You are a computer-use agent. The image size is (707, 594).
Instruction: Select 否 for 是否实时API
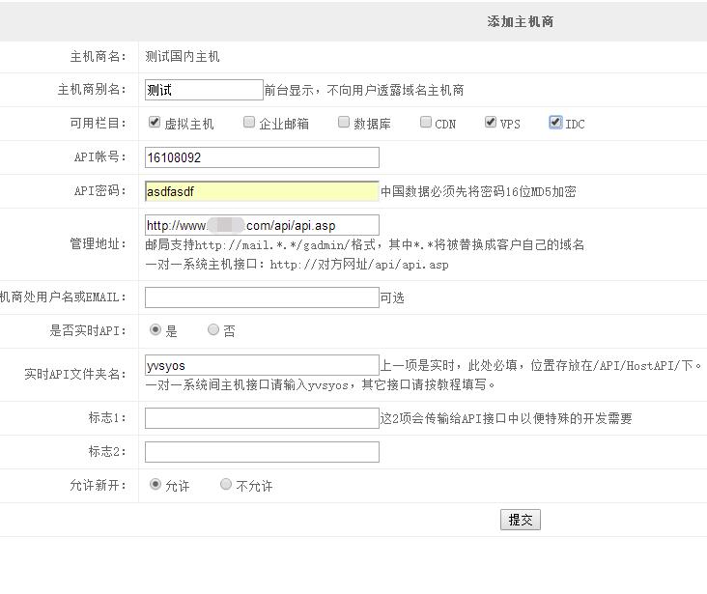pos(213,329)
